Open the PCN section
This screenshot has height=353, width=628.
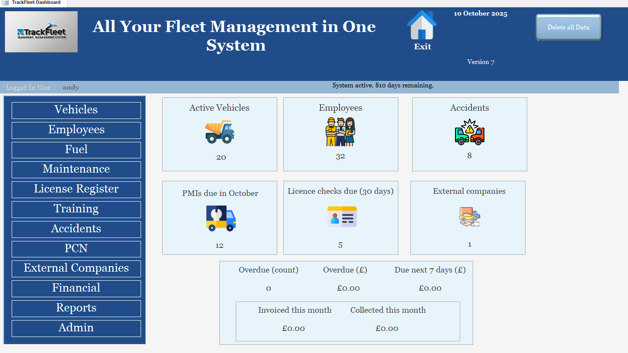(76, 249)
